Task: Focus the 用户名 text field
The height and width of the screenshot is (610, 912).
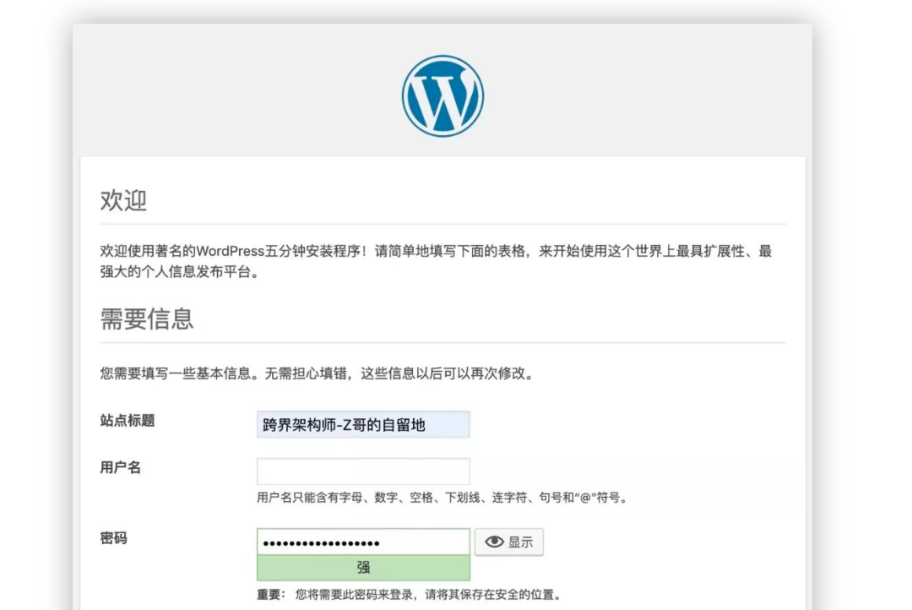Action: point(363,471)
